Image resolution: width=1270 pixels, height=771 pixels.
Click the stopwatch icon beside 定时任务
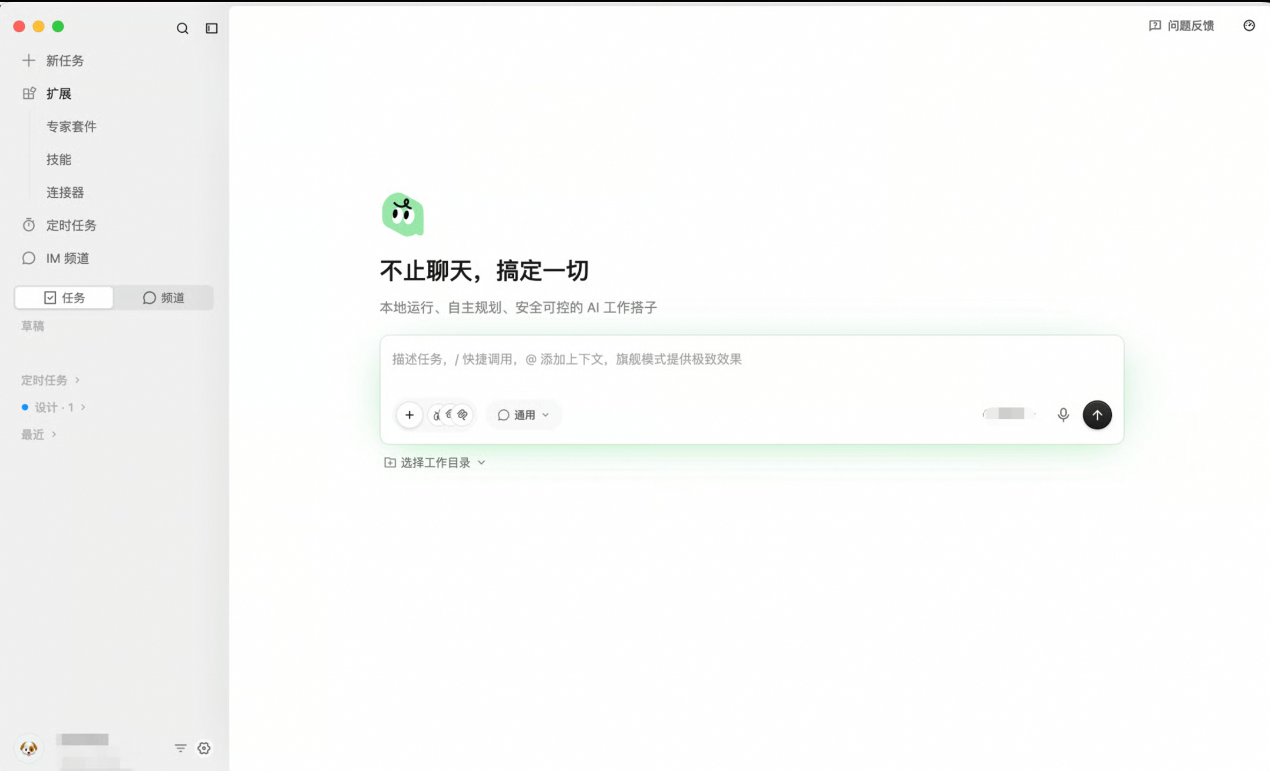pos(28,225)
